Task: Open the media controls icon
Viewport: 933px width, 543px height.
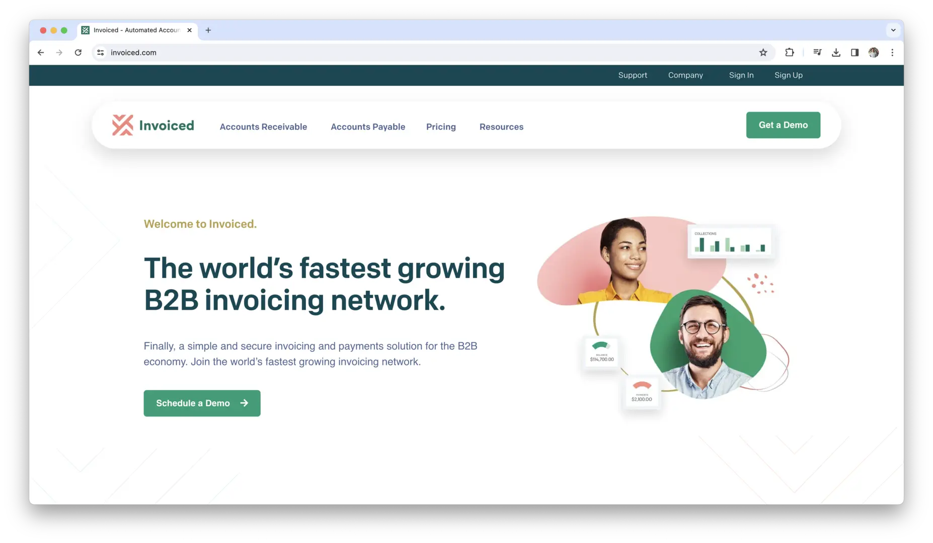Action: 817,52
